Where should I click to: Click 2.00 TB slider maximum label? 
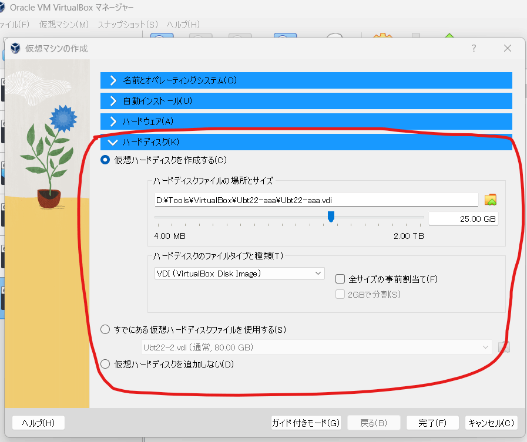point(409,236)
